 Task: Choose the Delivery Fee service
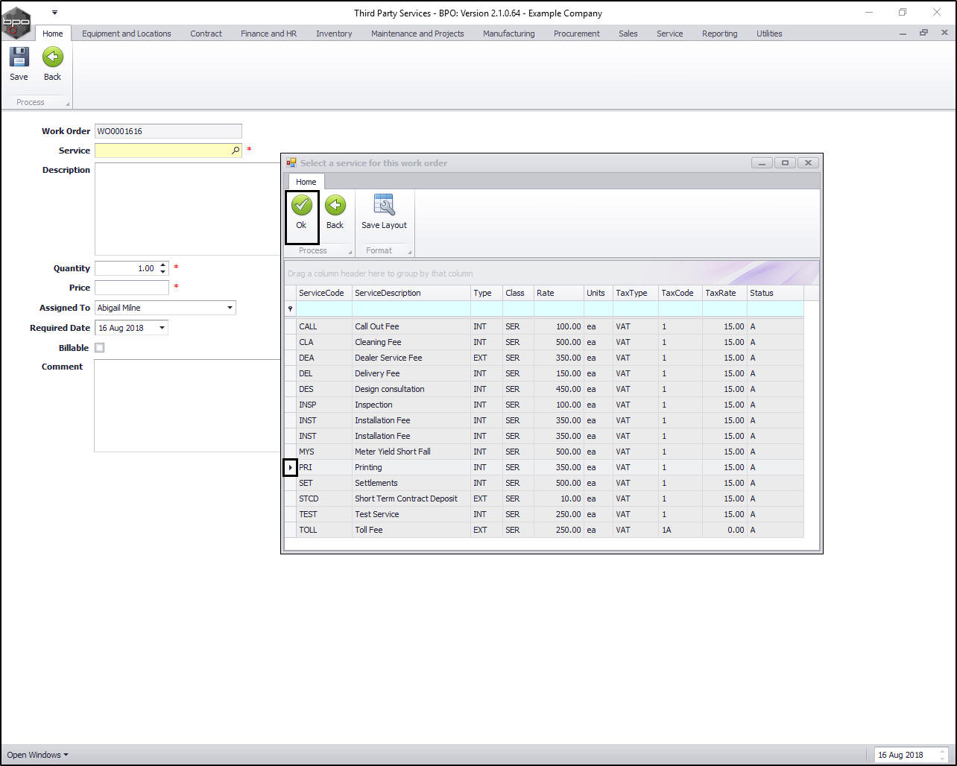pyautogui.click(x=544, y=373)
